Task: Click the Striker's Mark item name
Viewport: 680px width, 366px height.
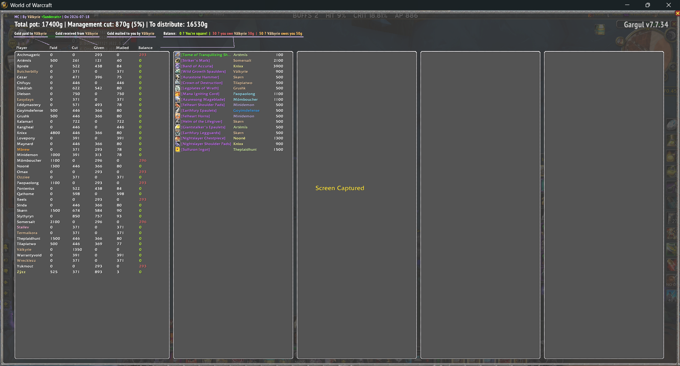Action: (195, 61)
